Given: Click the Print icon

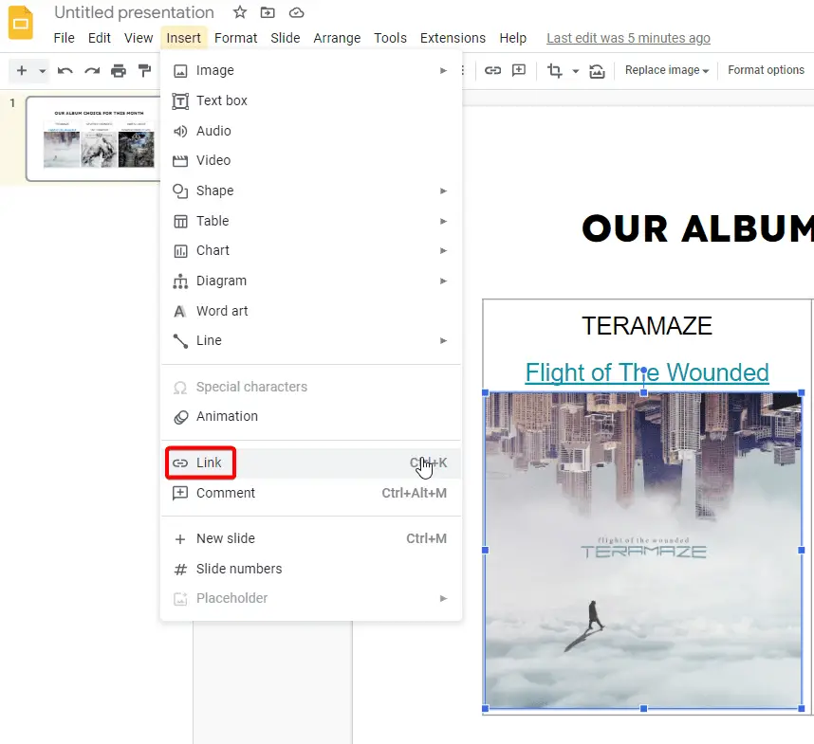Looking at the screenshot, I should [x=119, y=70].
